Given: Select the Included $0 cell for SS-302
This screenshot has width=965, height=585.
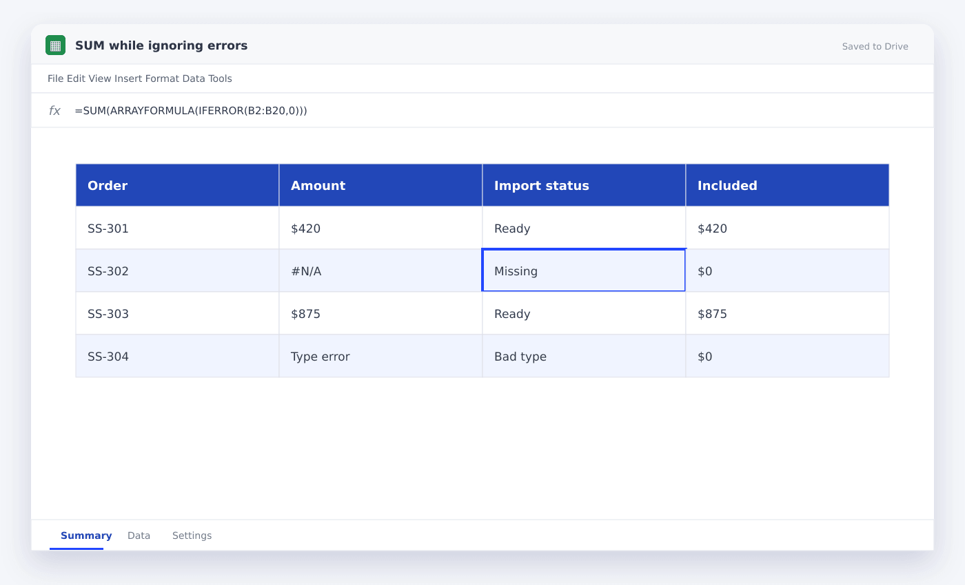Looking at the screenshot, I should point(787,270).
